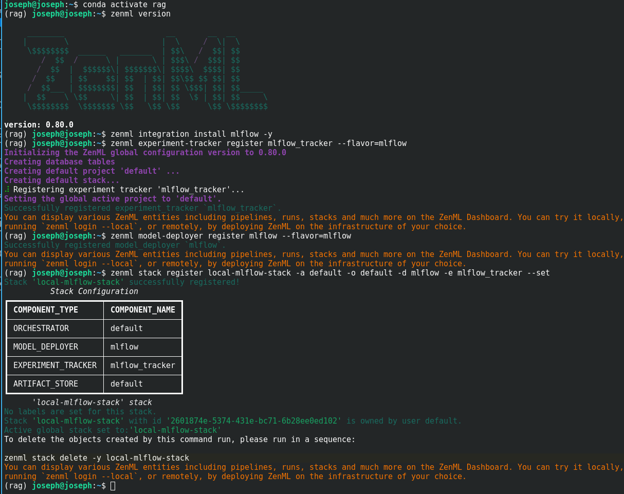The height and width of the screenshot is (494, 624).
Task: Click 'zenml stack delete -y local-mlflow-stack' command
Action: [97, 458]
